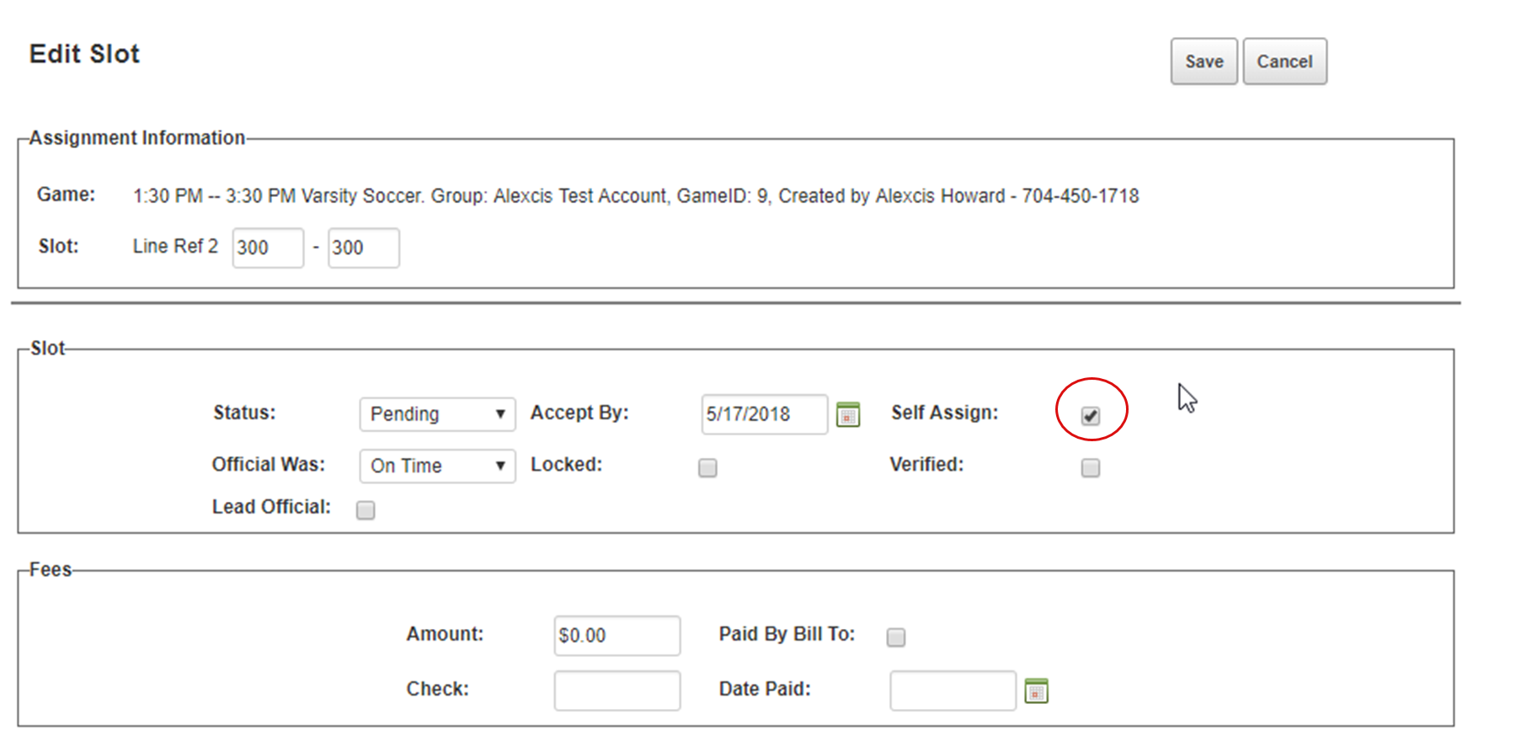
Task: Click into the Date Paid field
Action: pyautogui.click(x=953, y=690)
